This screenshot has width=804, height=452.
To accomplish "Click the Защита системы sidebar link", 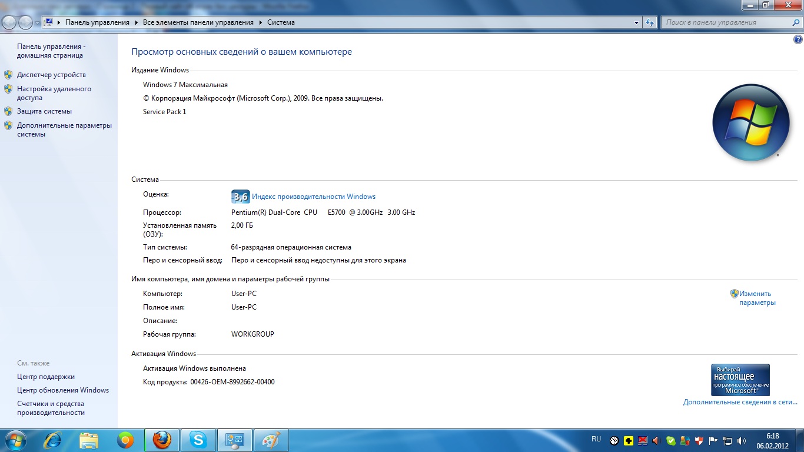I will (x=44, y=111).
